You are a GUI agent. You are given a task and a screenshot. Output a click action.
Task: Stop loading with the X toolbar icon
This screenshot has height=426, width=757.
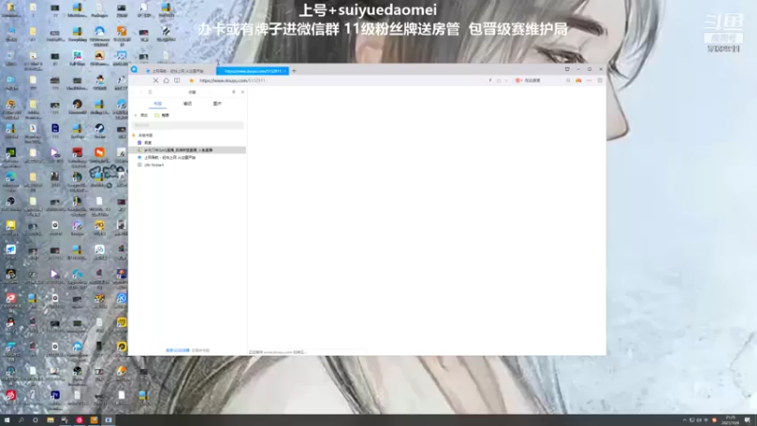[155, 80]
